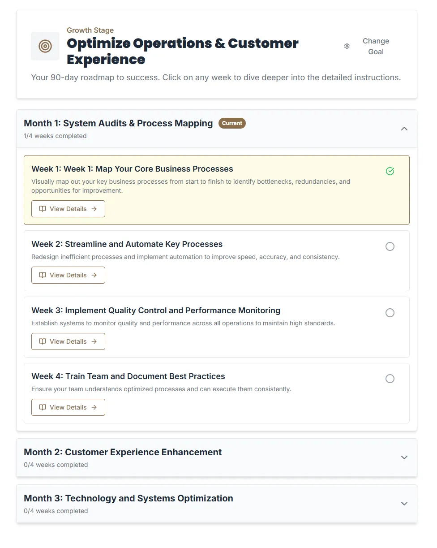
Task: Click the gear icon beside Change Goal
Action: point(347,46)
